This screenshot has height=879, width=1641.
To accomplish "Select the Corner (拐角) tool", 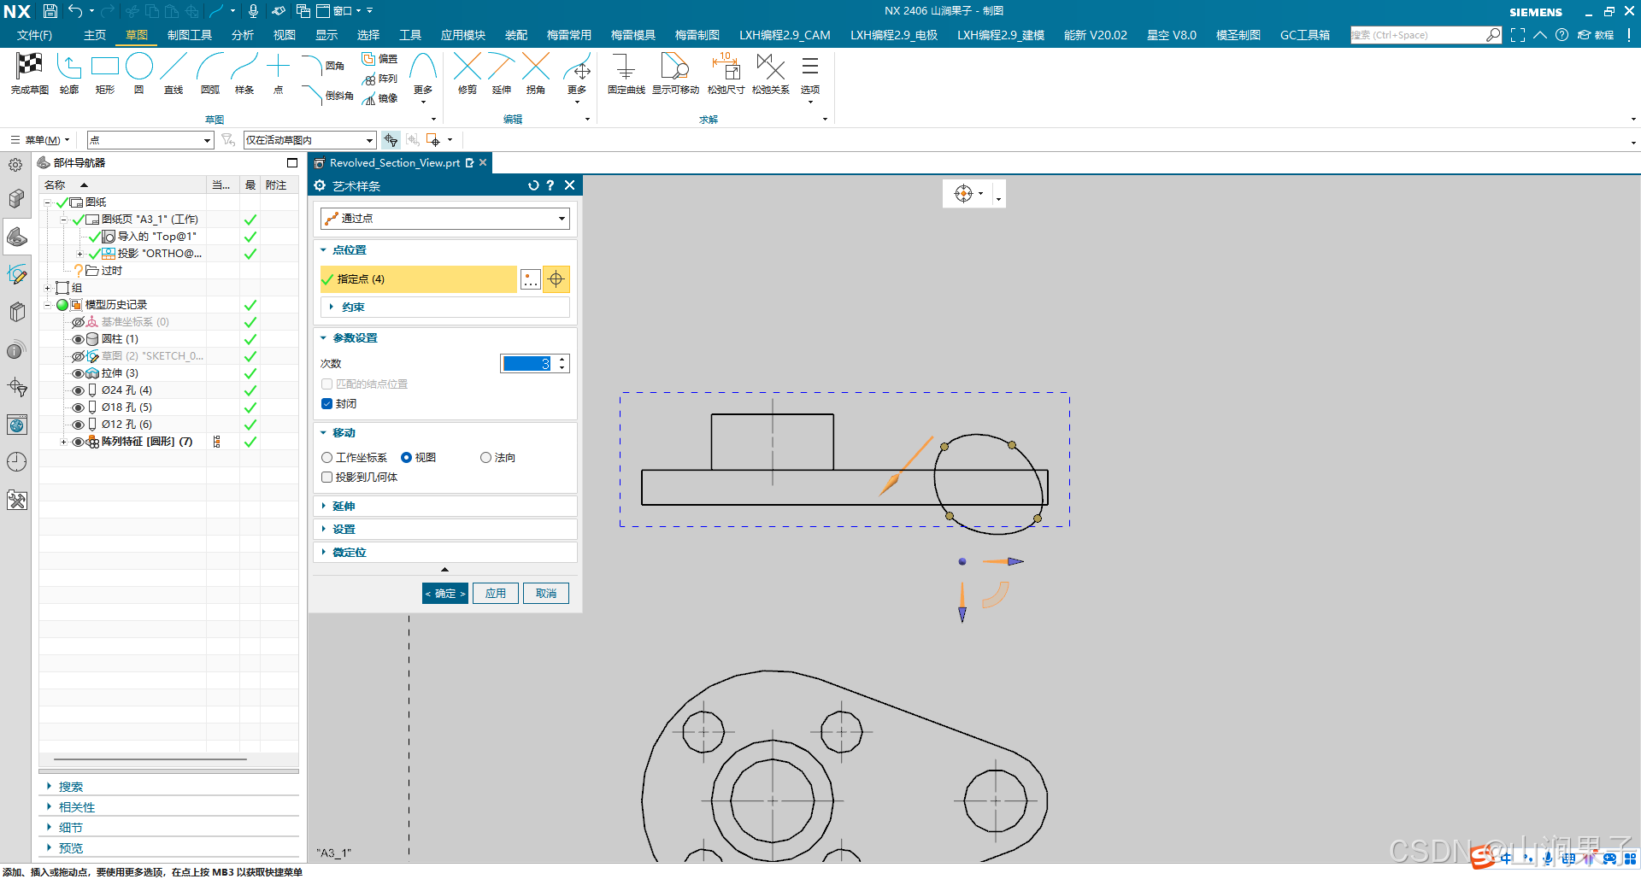I will coord(536,67).
